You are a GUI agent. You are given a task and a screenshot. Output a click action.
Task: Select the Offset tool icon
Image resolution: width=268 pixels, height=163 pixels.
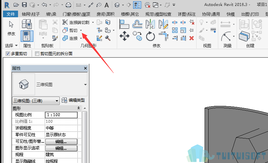138,24
